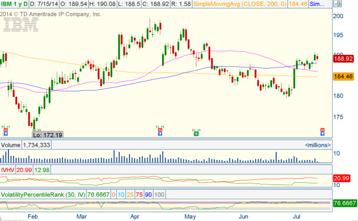Click the open price O: 189.54
358x221 pixels.
[74, 4]
